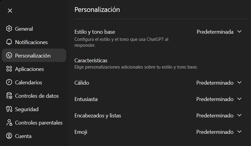Click the Seguridad icon in sidebar
This screenshot has width=251, height=146.
[9, 109]
